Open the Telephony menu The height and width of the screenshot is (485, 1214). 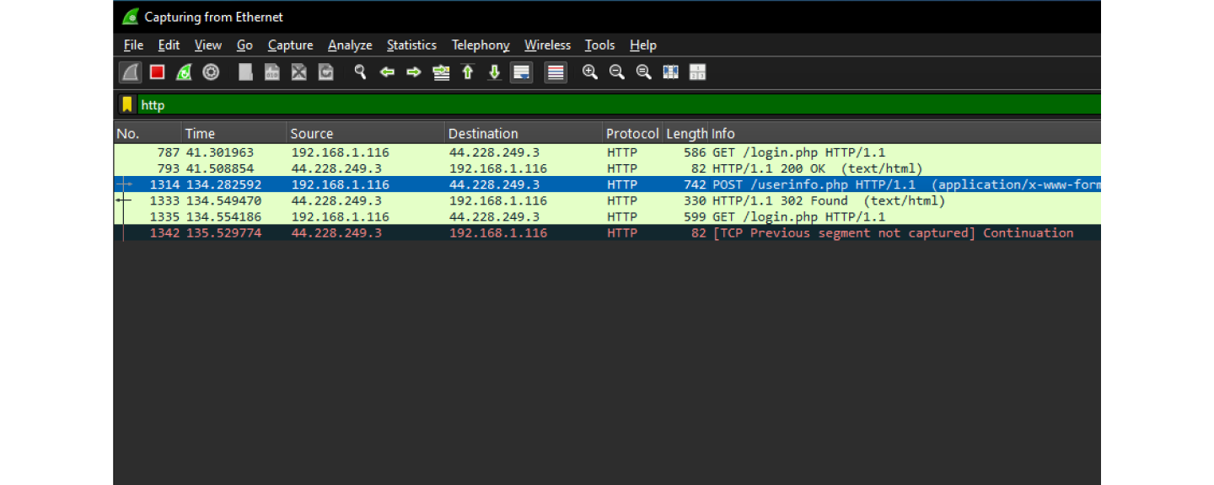pos(481,45)
